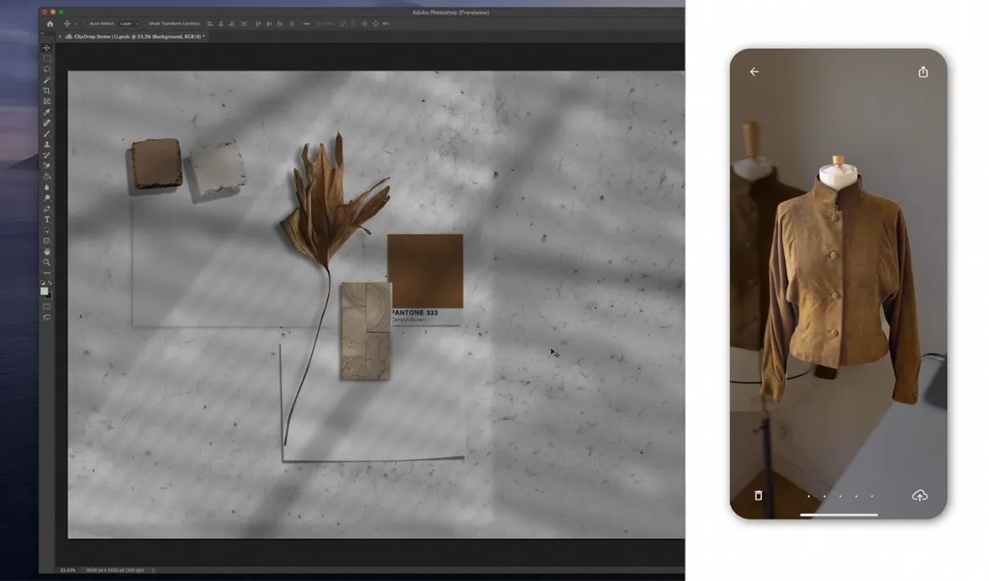989x581 pixels.
Task: Select the Pen tool
Action: tap(46, 209)
